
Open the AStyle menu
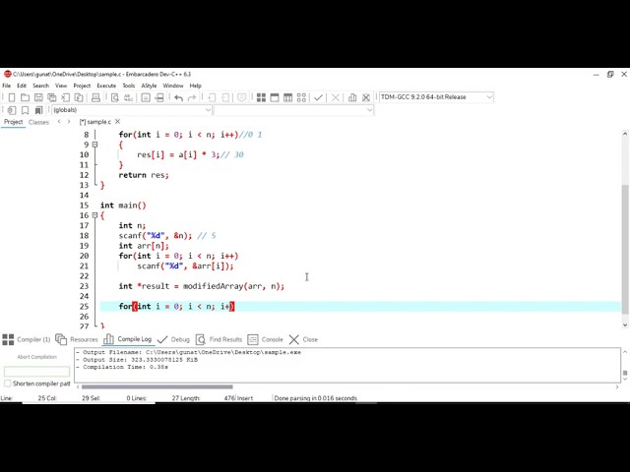(149, 86)
